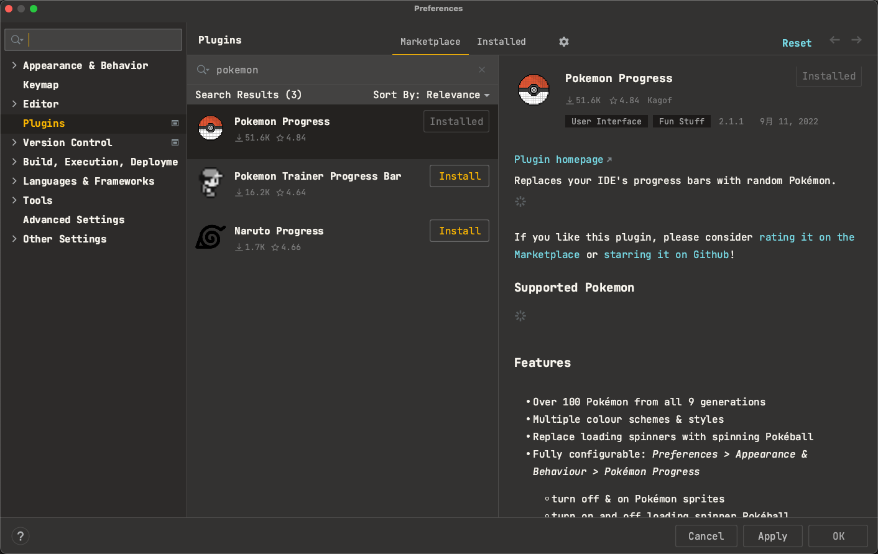Open the plugins settings gear menu
This screenshot has width=878, height=554.
point(564,42)
